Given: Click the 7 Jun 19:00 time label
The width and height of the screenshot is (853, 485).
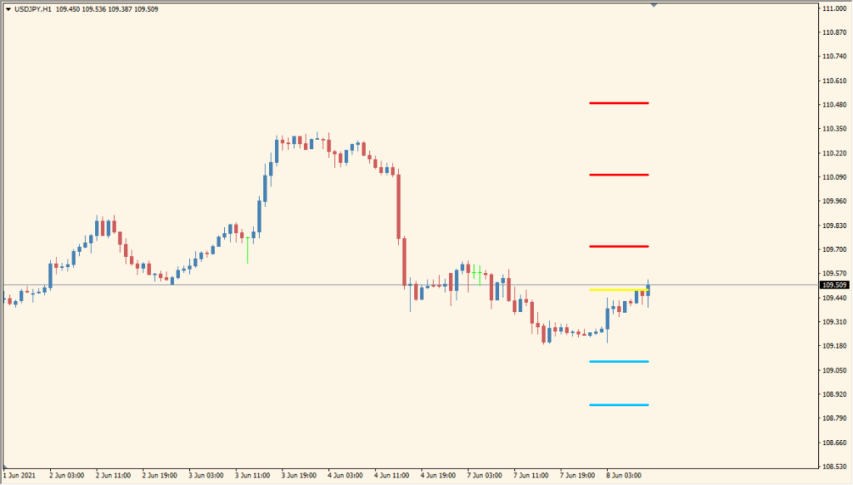Looking at the screenshot, I should pyautogui.click(x=578, y=475).
